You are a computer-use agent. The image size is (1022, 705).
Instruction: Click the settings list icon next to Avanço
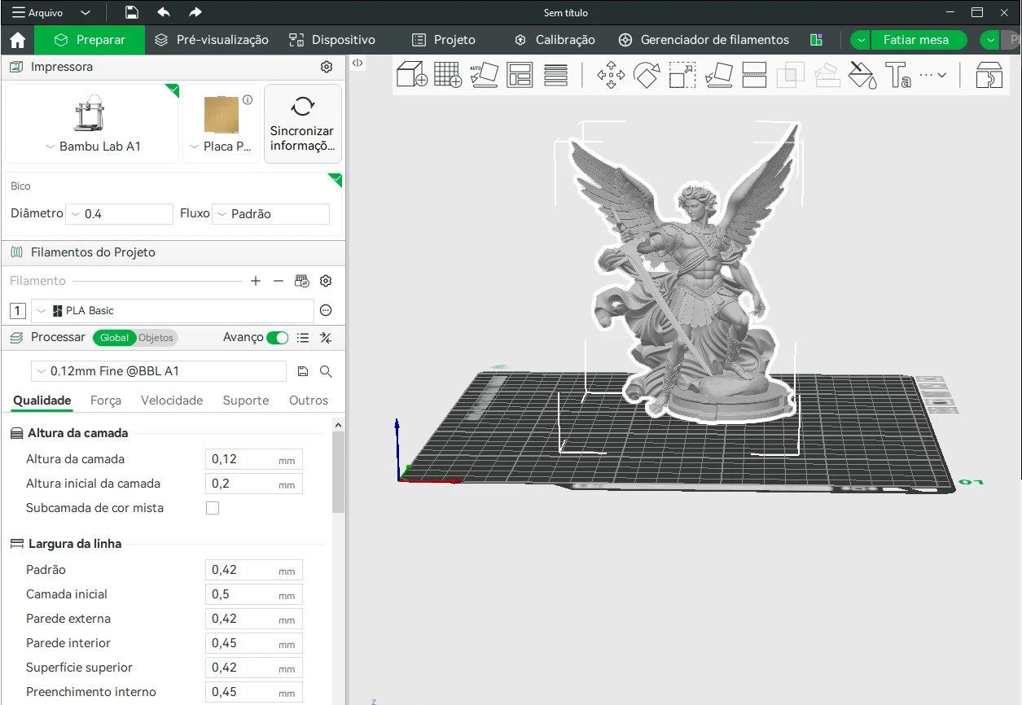303,338
